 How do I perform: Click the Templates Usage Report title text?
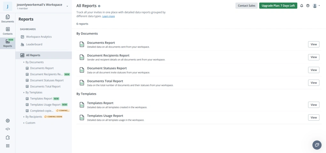pos(105,116)
